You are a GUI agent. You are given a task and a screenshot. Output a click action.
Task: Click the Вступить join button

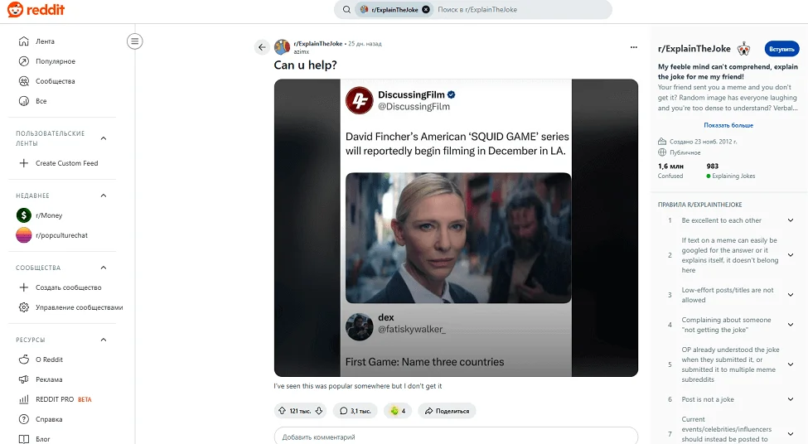pyautogui.click(x=781, y=49)
